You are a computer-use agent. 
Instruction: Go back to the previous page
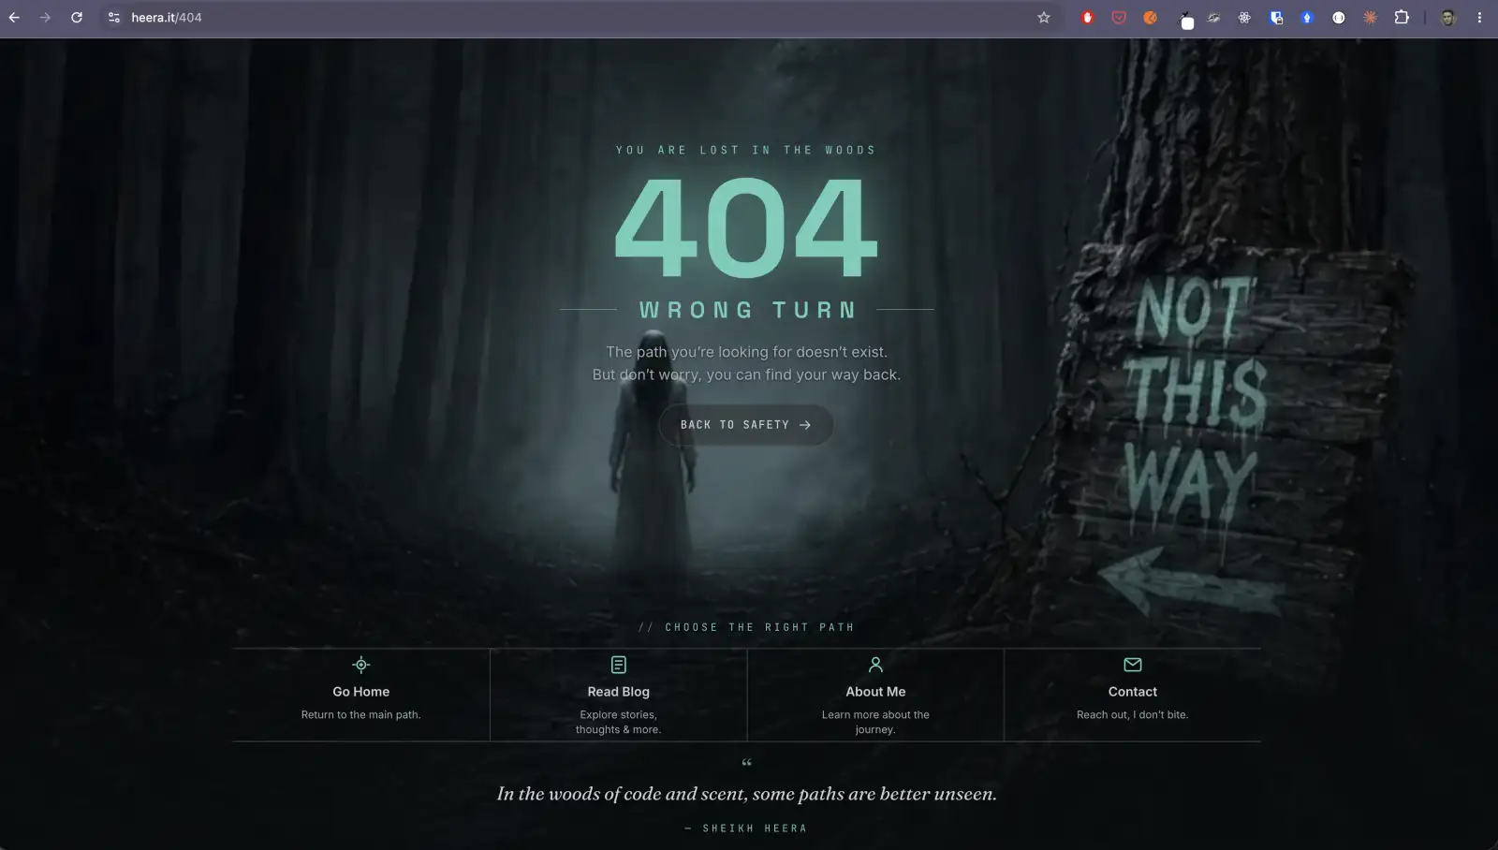pyautogui.click(x=14, y=17)
